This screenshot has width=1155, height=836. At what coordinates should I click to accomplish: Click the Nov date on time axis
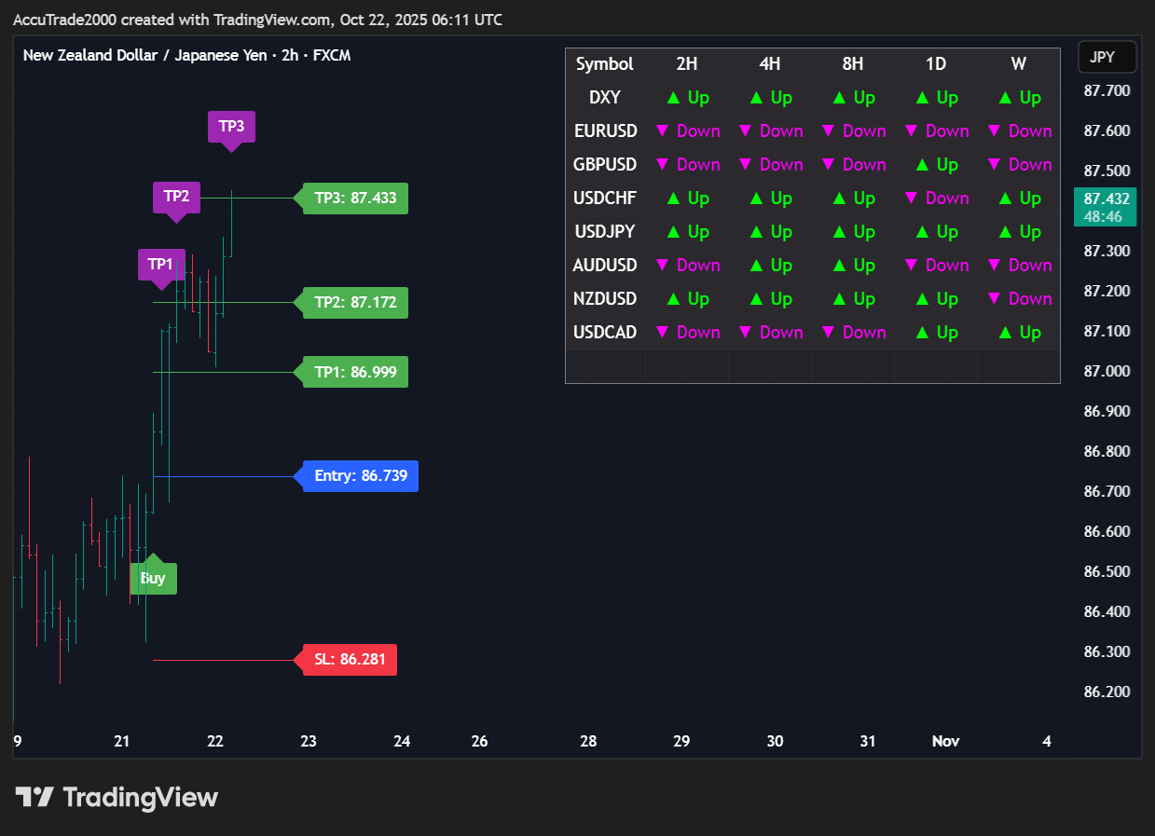tap(945, 742)
